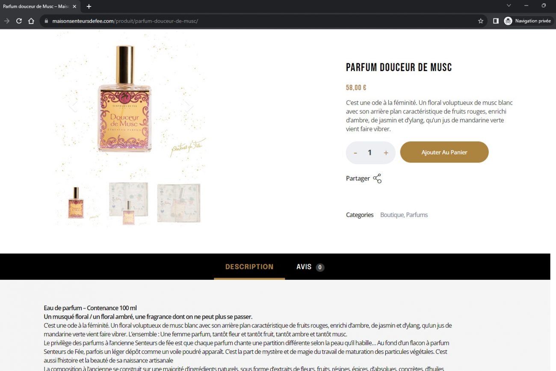The width and height of the screenshot is (556, 371).
Task: Open a new browser tab
Action: click(89, 6)
